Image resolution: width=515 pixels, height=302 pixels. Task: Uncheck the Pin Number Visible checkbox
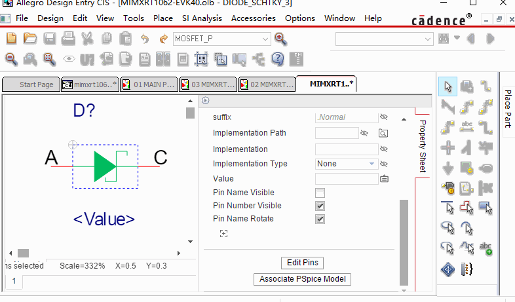pos(320,206)
